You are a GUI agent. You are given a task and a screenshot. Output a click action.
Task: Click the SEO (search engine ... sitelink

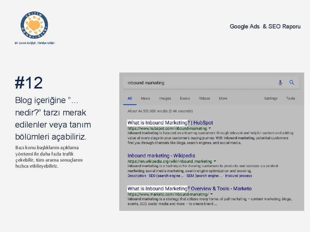tap(166, 176)
